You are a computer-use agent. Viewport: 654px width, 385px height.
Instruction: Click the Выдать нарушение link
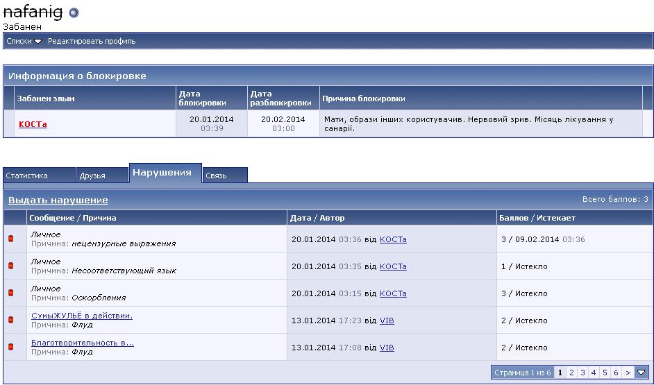tap(58, 200)
